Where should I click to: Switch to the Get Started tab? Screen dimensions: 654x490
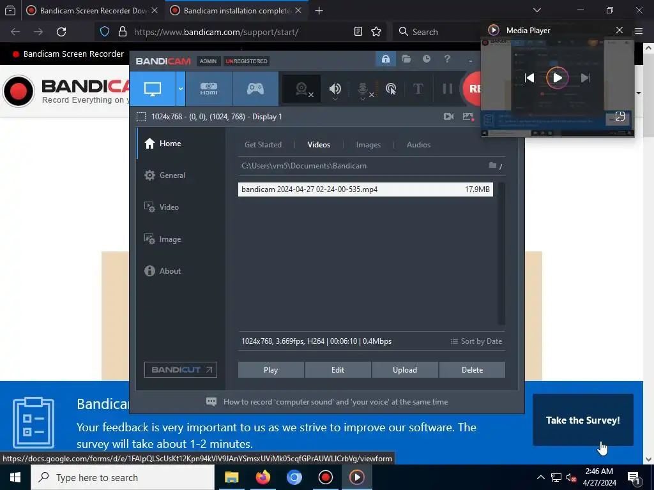[x=262, y=145]
